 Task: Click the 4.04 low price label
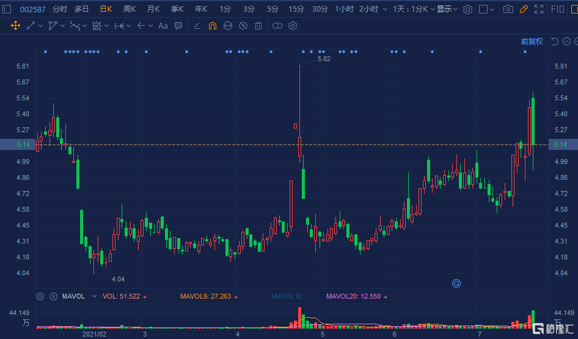pos(119,279)
